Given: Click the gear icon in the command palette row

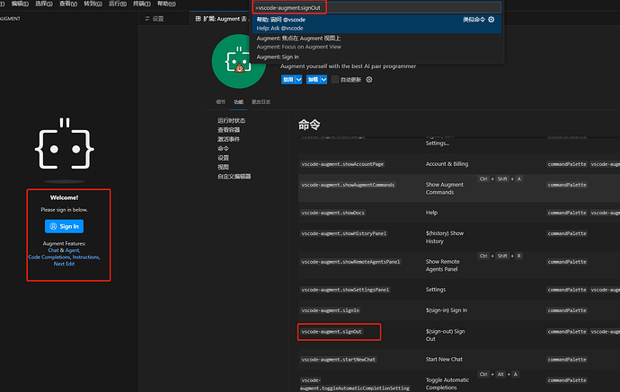Looking at the screenshot, I should (x=492, y=20).
